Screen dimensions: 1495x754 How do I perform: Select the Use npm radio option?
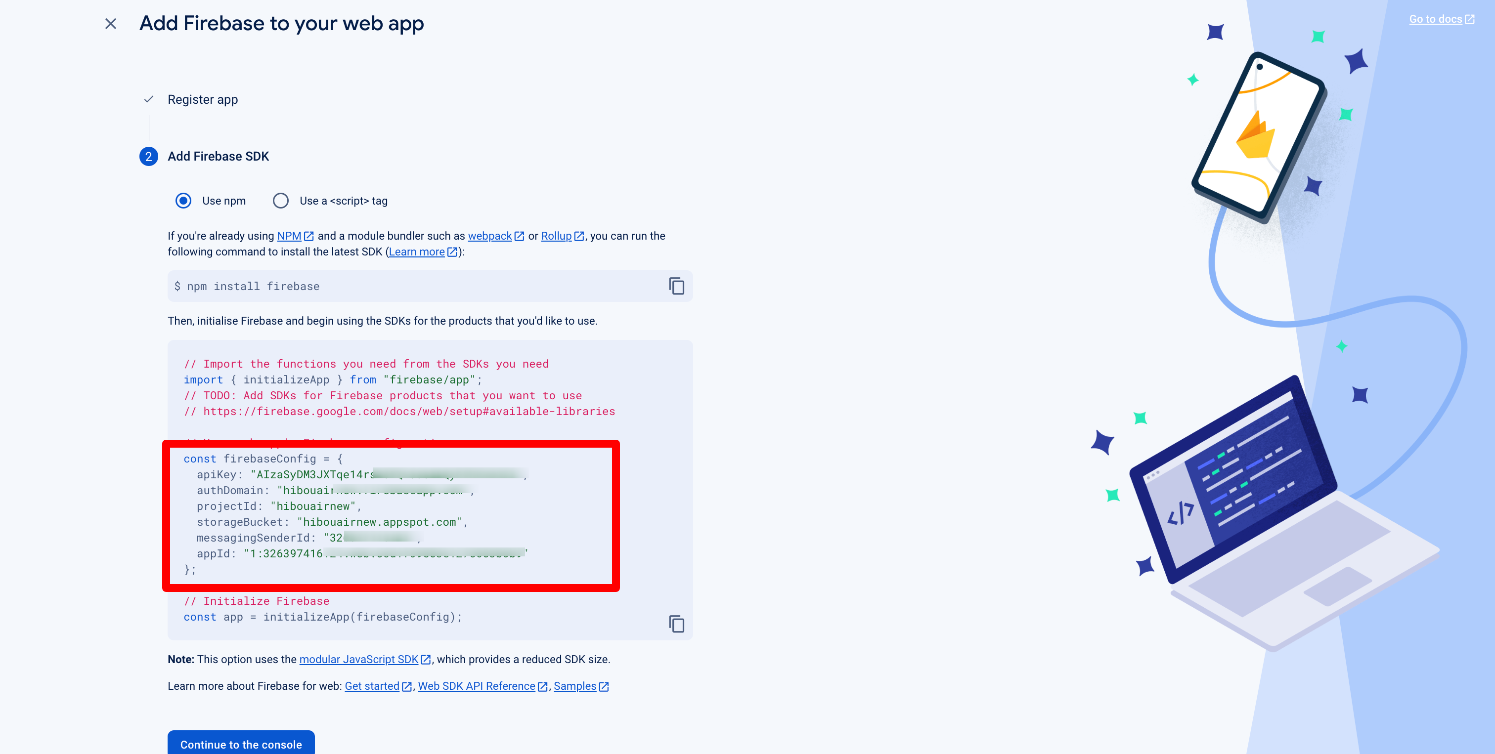(x=183, y=201)
